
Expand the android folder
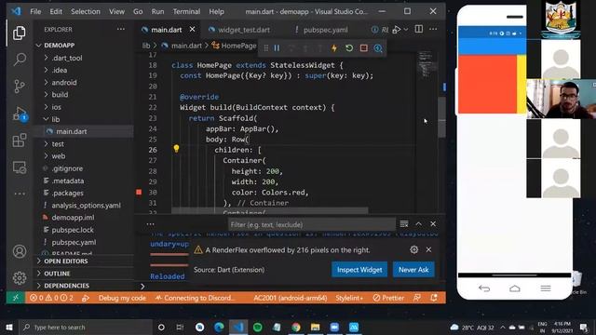[64, 83]
